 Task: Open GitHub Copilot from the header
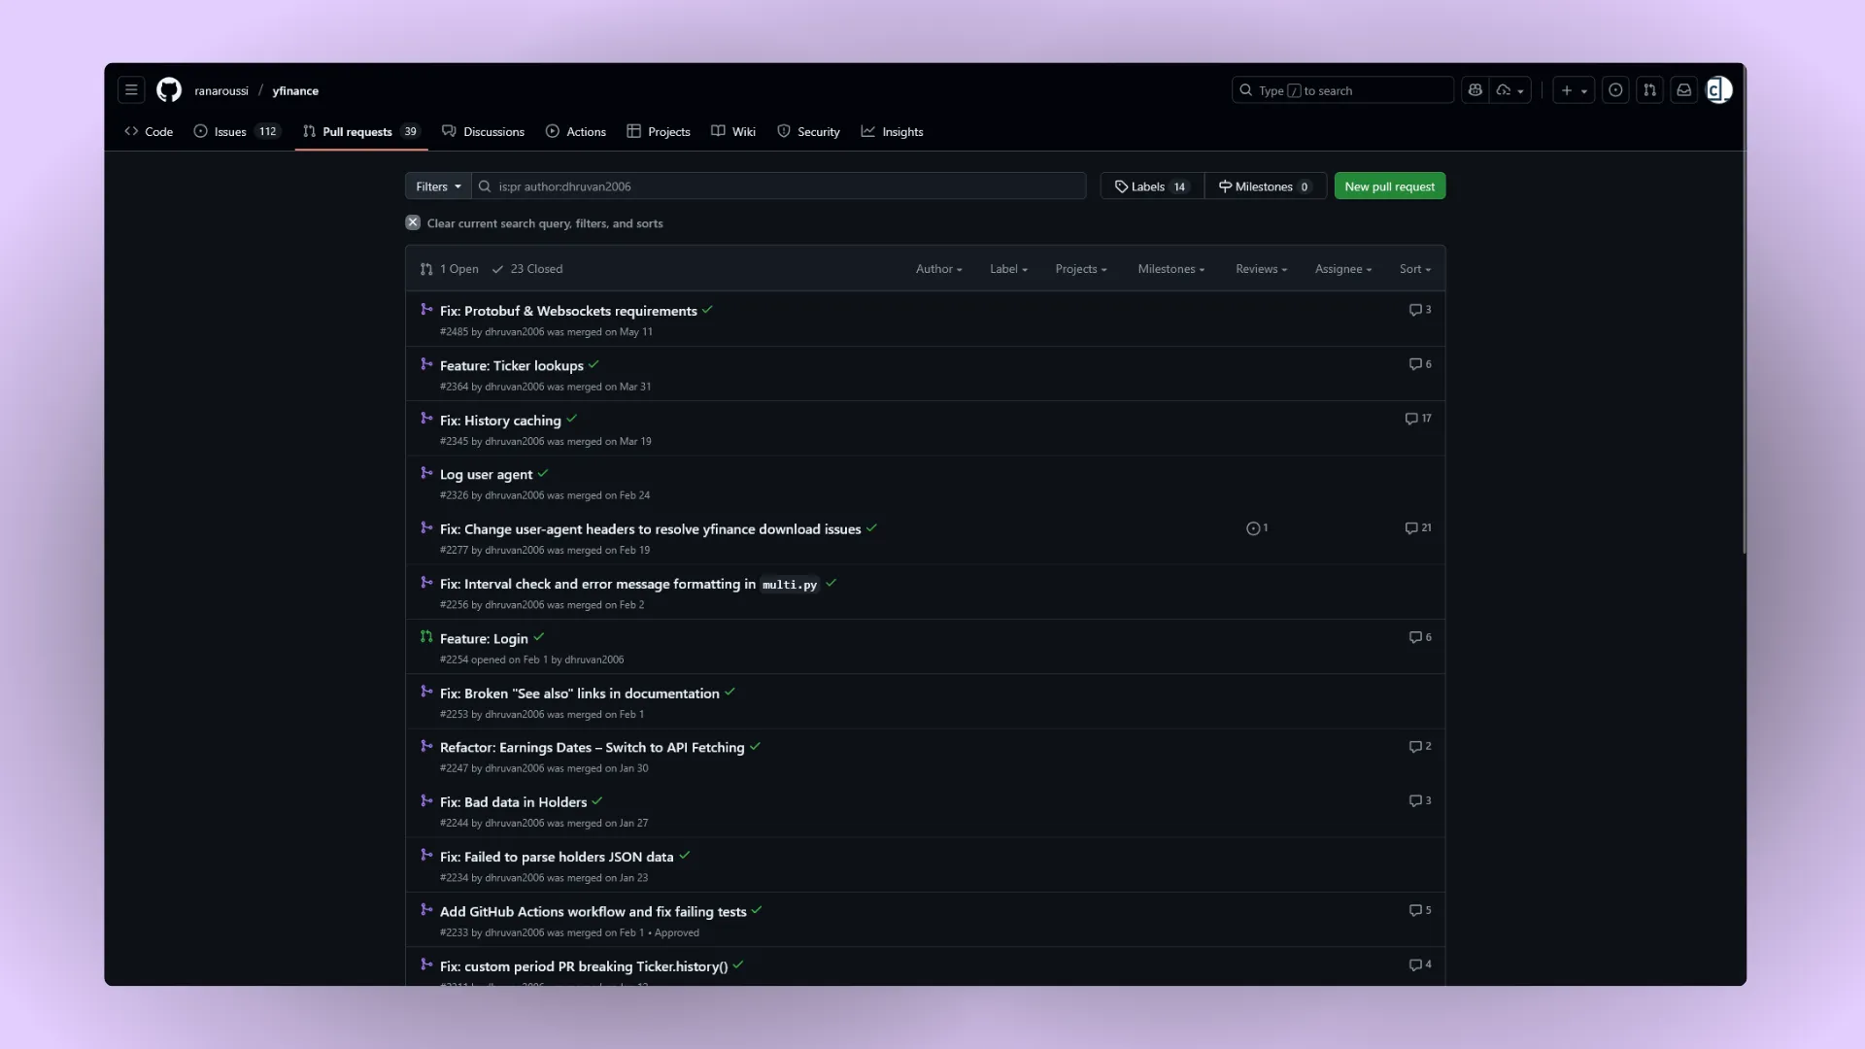click(1475, 90)
